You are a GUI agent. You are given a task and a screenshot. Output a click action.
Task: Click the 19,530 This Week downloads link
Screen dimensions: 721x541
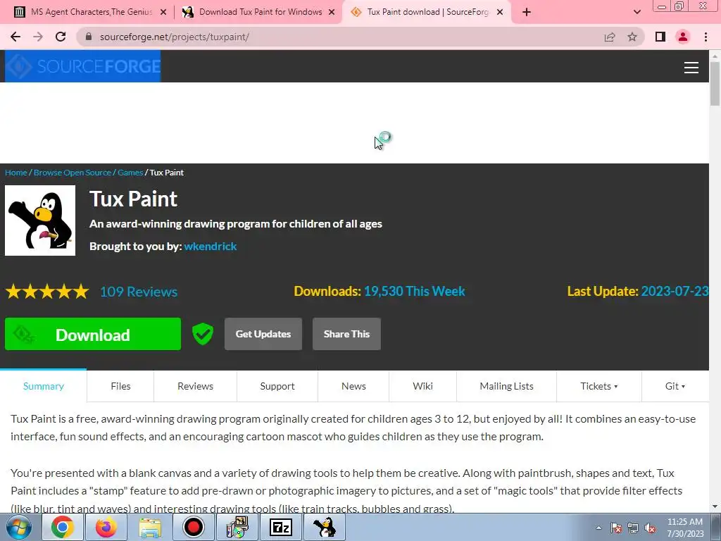[x=414, y=291]
